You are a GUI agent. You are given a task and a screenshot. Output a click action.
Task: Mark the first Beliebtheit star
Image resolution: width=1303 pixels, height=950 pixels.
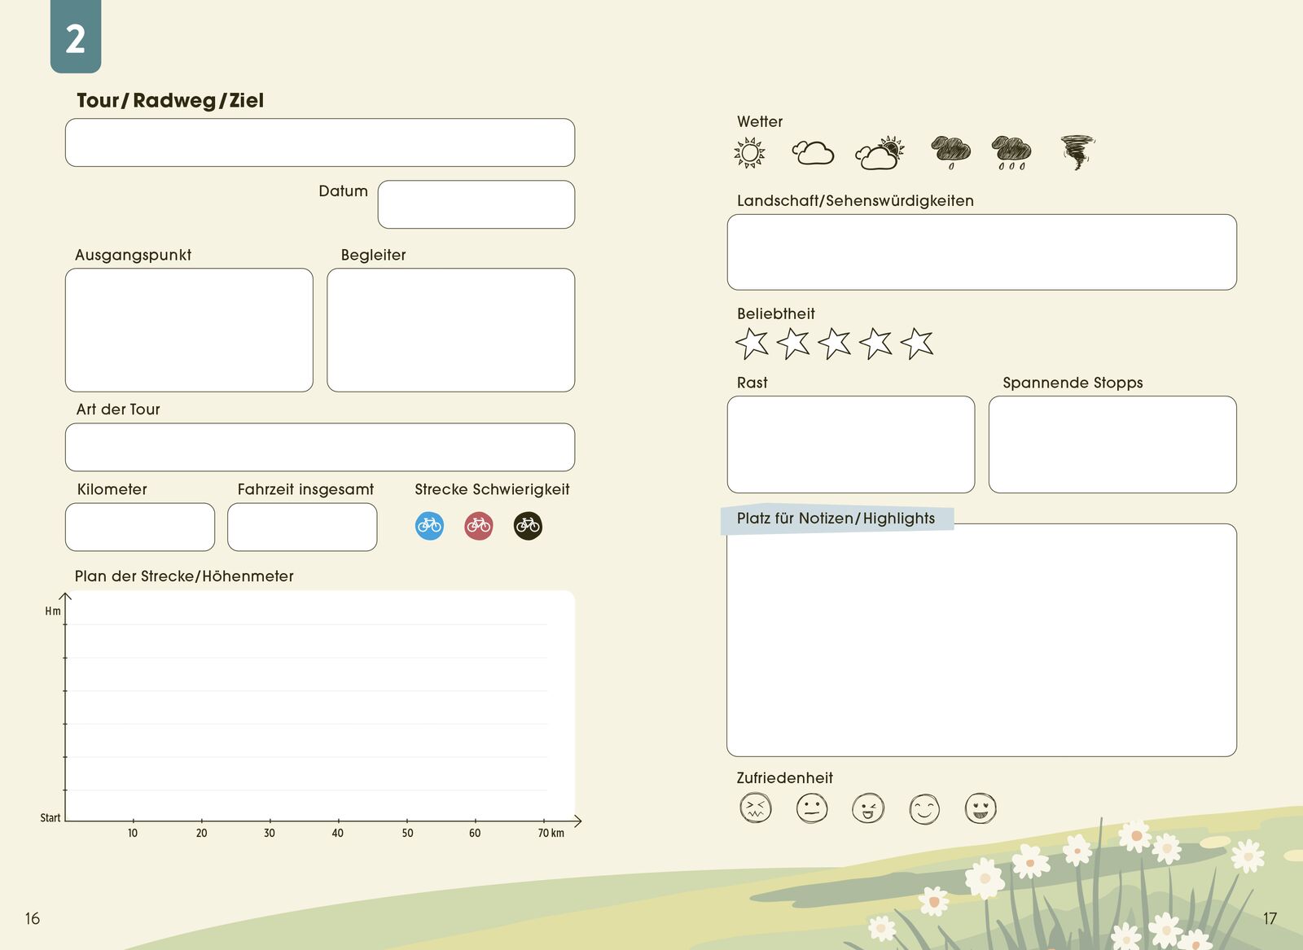[x=752, y=344]
